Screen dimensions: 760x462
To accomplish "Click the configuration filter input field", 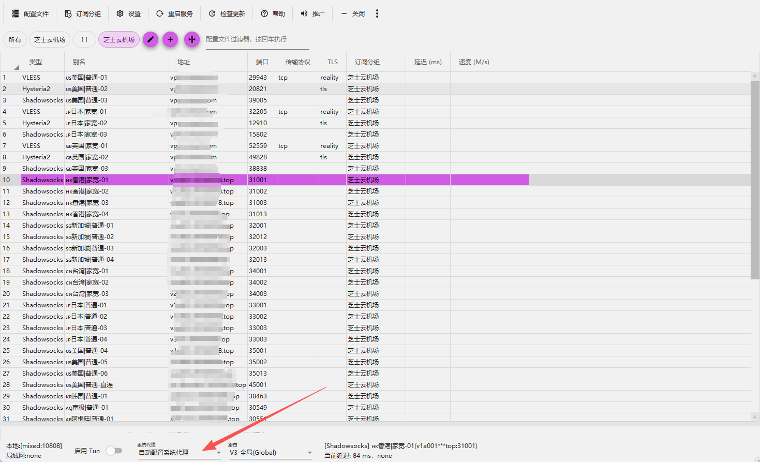I will [x=257, y=39].
